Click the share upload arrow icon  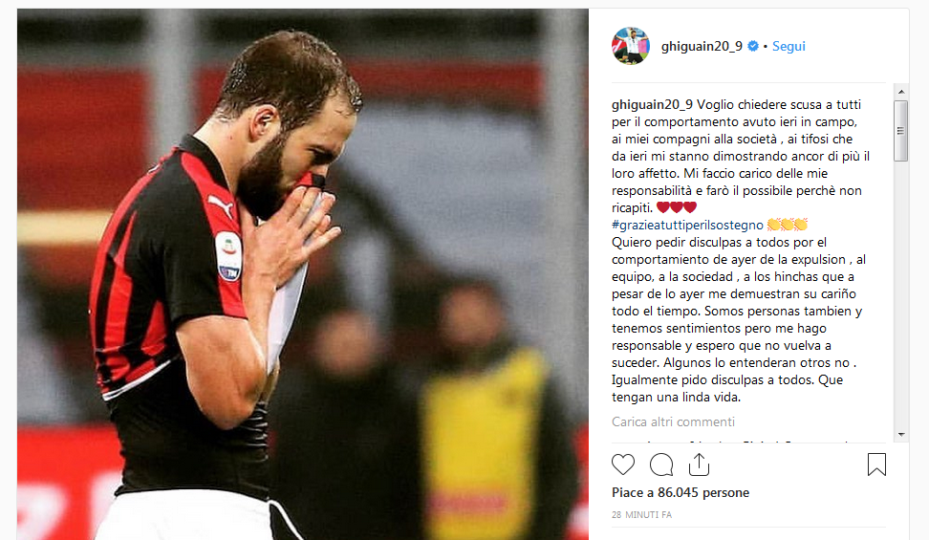699,464
